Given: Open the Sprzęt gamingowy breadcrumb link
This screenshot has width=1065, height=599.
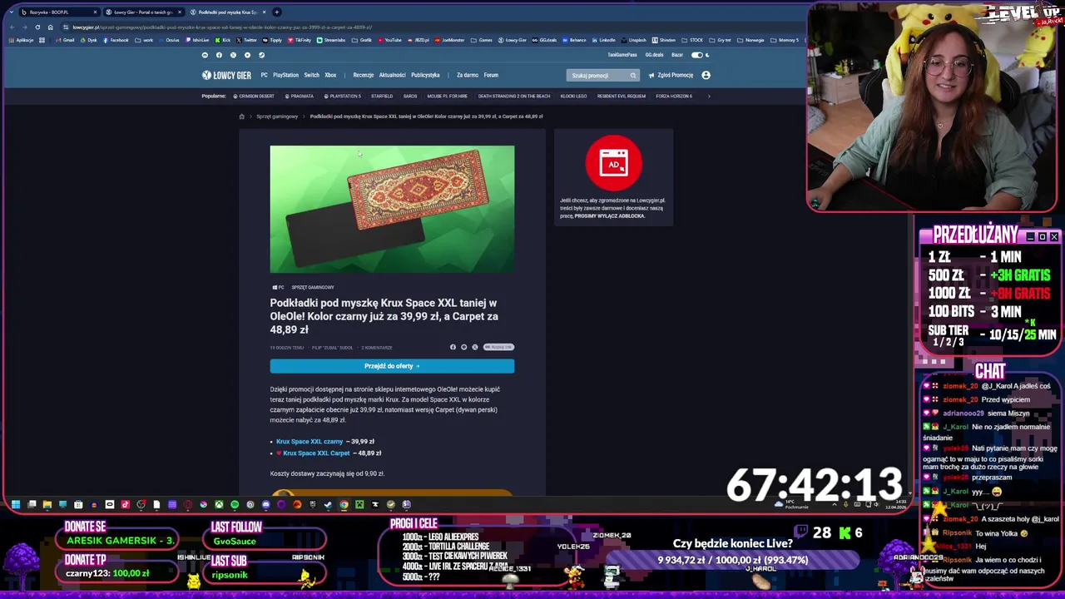Looking at the screenshot, I should pyautogui.click(x=277, y=116).
